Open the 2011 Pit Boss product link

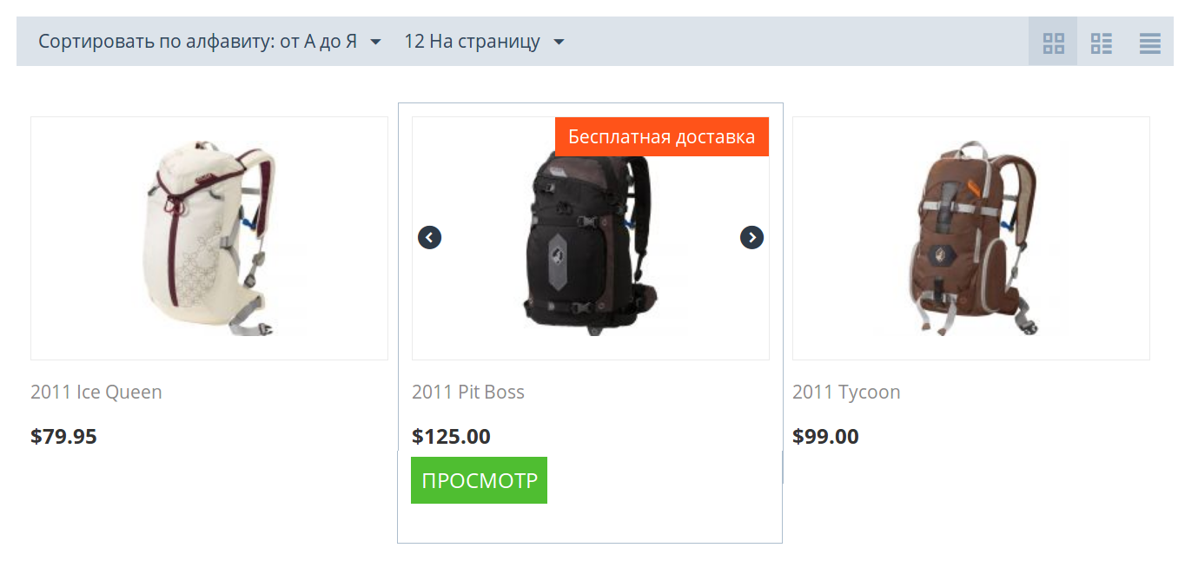pyautogui.click(x=468, y=392)
